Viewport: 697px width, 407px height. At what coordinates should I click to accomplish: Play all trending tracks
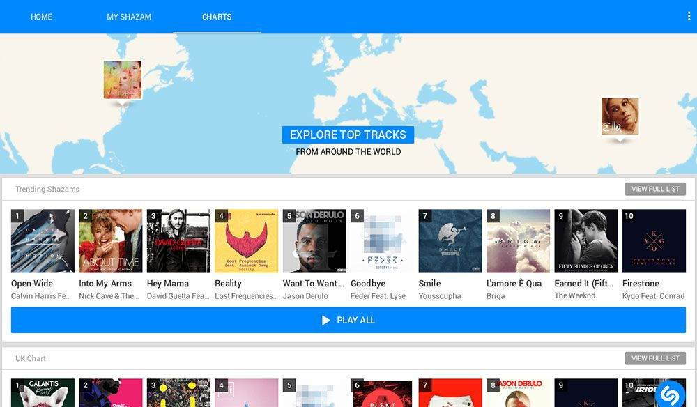point(348,320)
